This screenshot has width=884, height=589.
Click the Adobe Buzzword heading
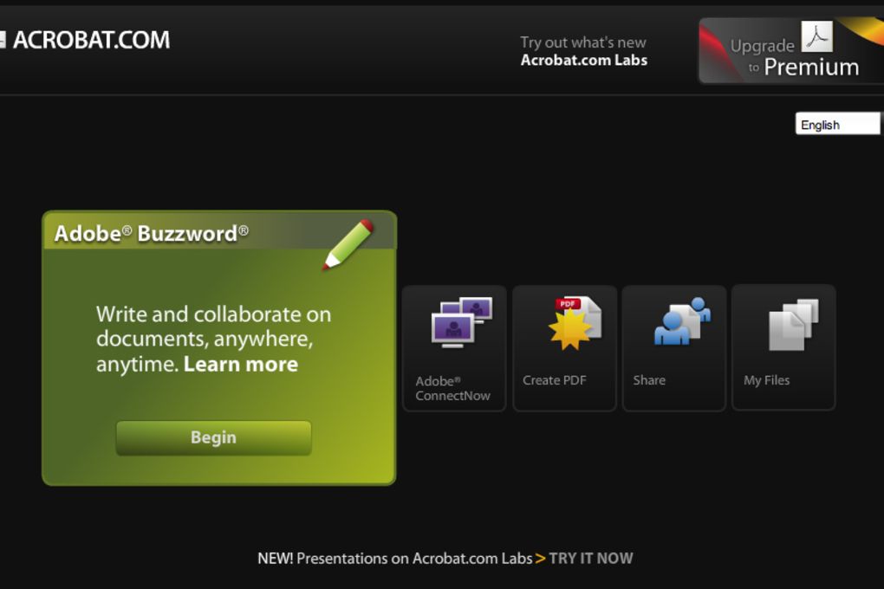tap(151, 233)
